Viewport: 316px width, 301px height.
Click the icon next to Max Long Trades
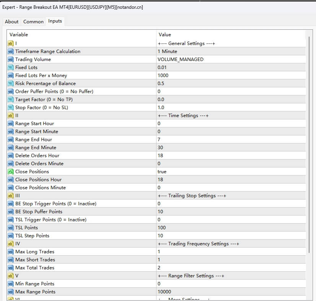point(10,252)
